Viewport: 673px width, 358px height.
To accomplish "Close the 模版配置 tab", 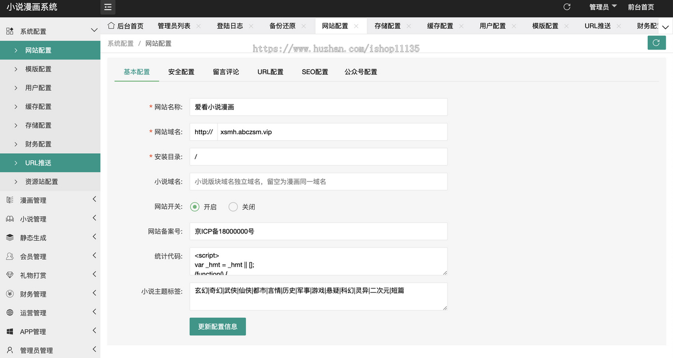I will click(566, 26).
